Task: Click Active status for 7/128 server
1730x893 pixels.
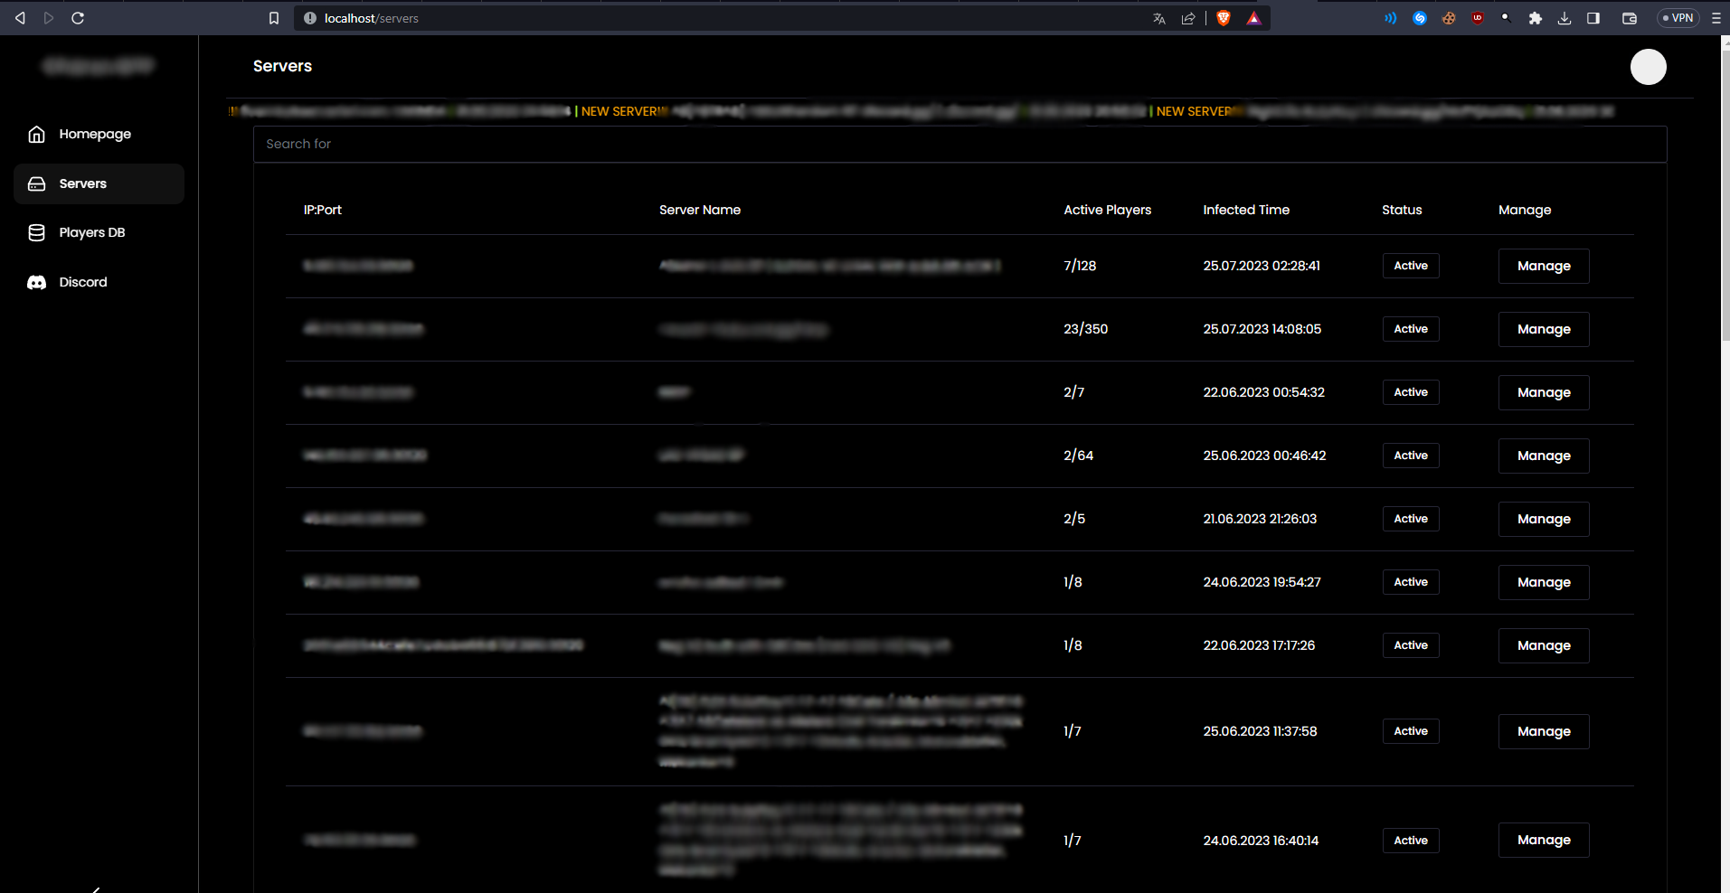Action: tap(1411, 266)
